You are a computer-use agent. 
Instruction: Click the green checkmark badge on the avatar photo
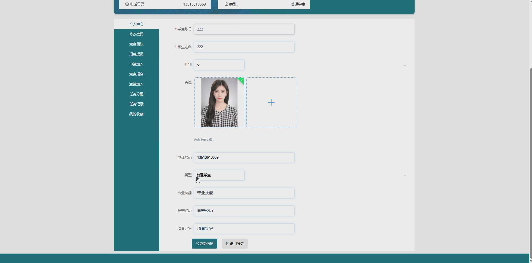tap(241, 81)
